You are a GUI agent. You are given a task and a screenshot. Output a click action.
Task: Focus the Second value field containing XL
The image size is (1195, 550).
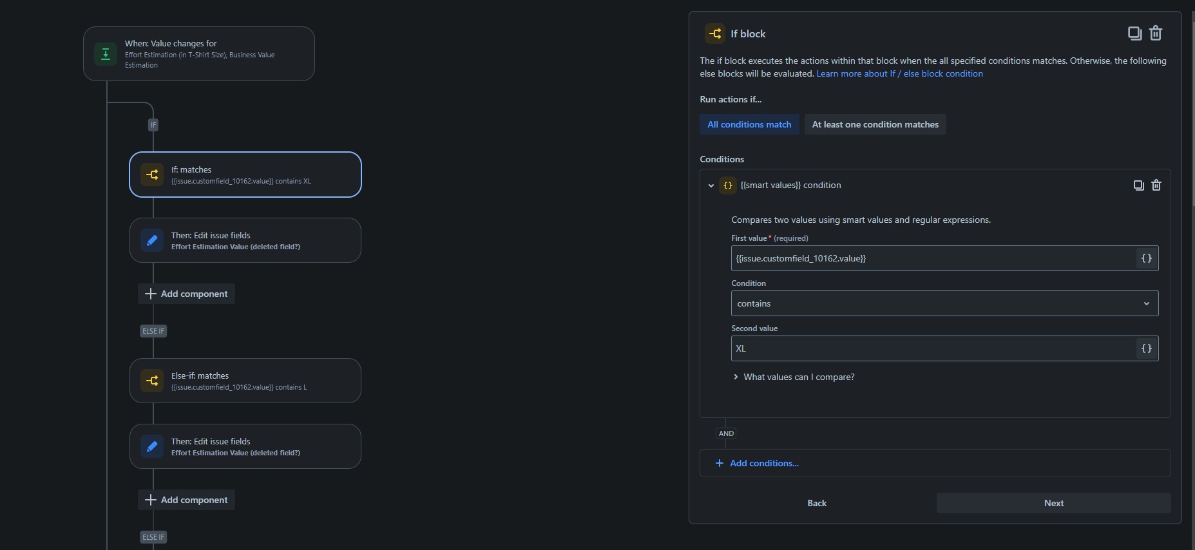click(x=934, y=348)
